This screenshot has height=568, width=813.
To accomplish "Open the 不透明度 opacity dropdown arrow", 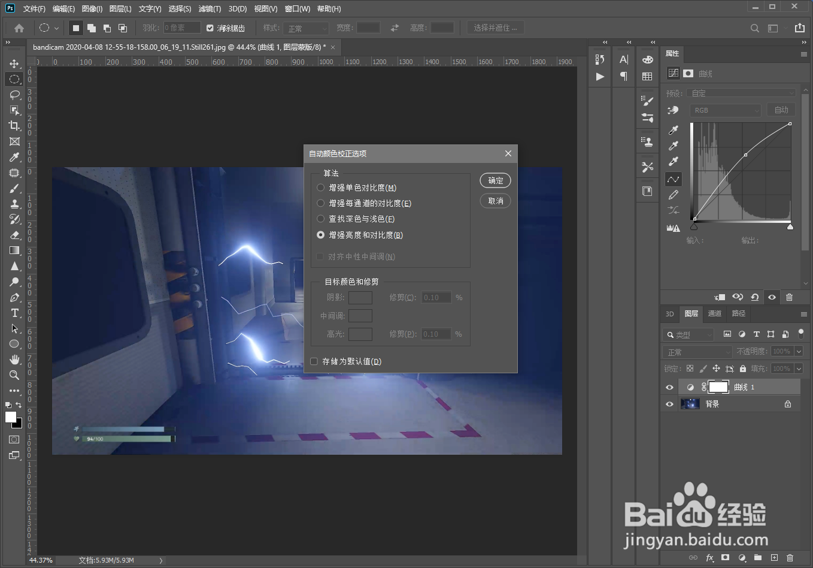I will pos(799,352).
